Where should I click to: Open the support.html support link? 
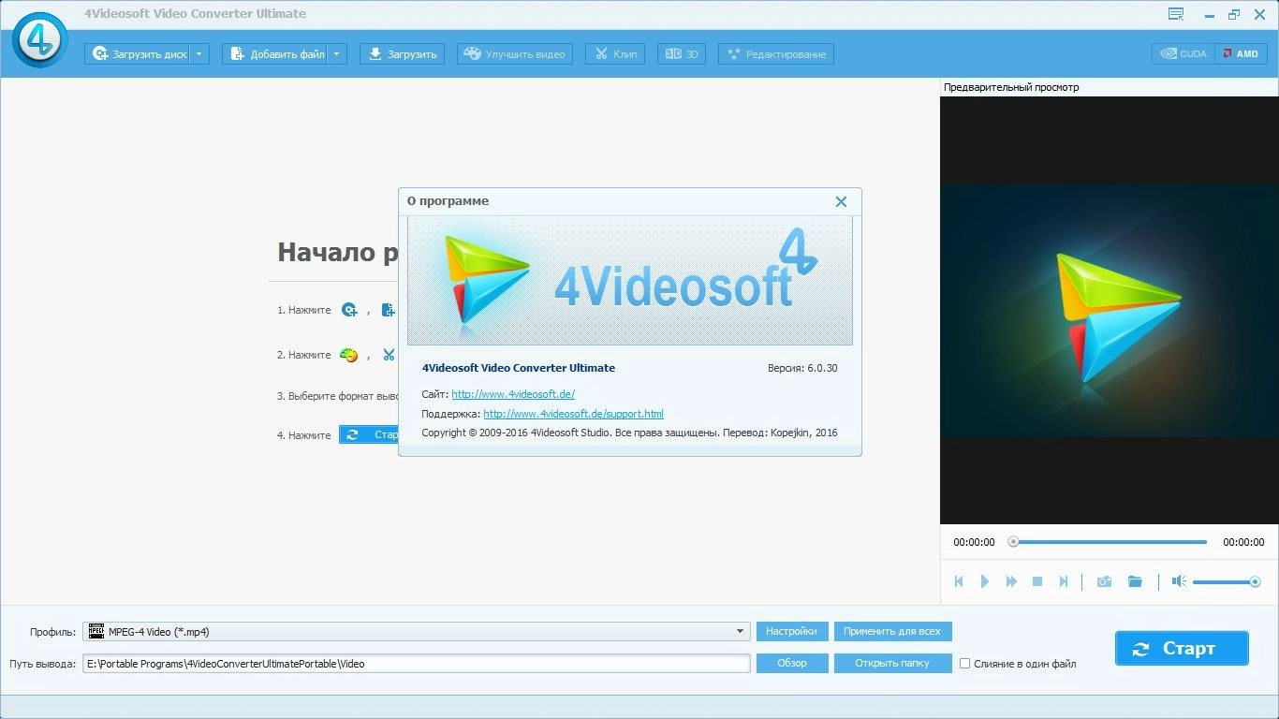pos(573,414)
